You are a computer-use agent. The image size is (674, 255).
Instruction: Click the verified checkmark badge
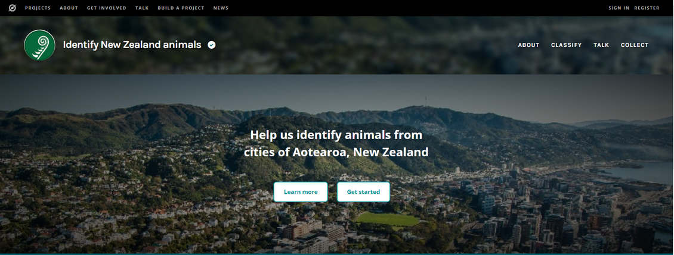tap(212, 45)
